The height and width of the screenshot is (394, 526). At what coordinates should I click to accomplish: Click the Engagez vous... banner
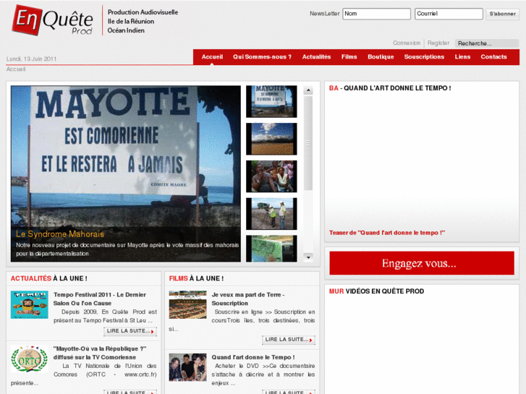pos(422,263)
